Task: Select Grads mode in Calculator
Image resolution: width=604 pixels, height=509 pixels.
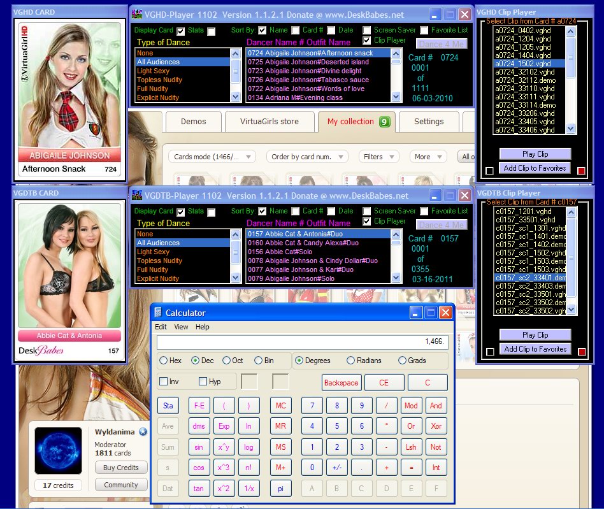Action: click(402, 361)
